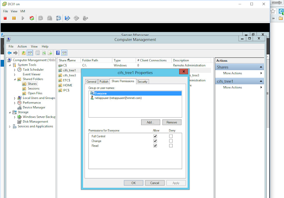Select Open Files in the tree

click(35, 93)
